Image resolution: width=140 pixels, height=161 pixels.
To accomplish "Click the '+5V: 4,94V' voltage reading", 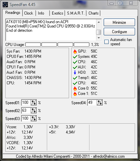I will 62,132.
